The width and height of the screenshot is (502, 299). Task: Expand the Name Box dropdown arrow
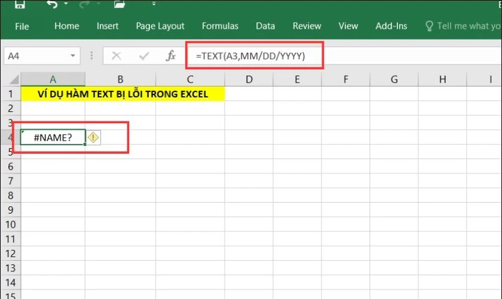click(x=73, y=56)
